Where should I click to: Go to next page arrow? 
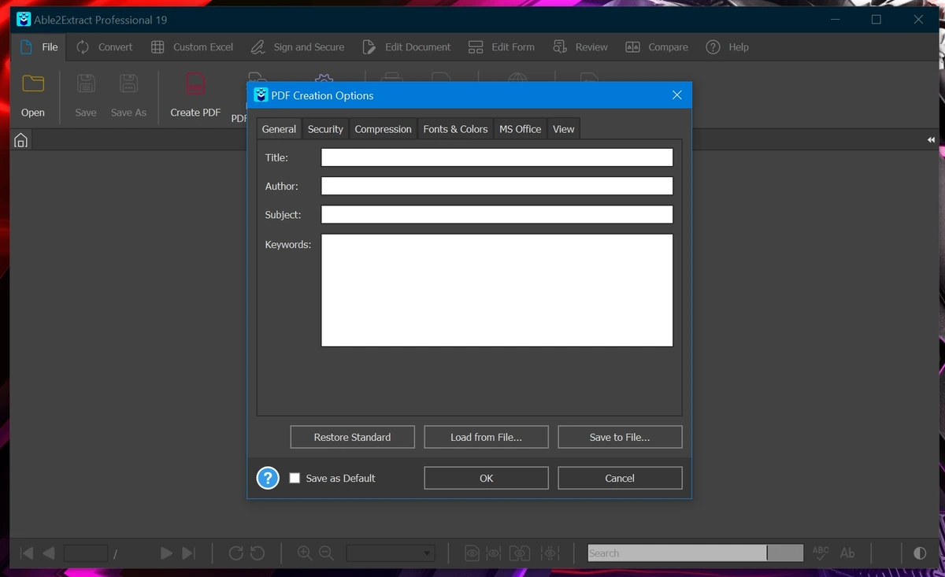point(166,553)
